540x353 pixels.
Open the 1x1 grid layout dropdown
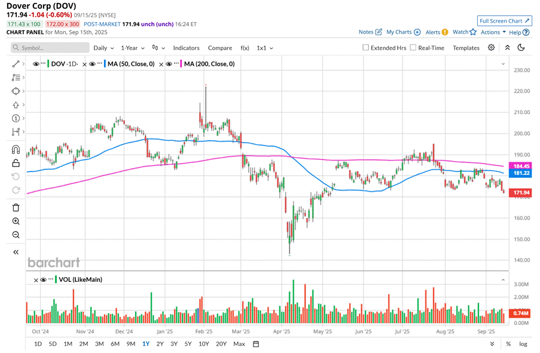pyautogui.click(x=265, y=48)
